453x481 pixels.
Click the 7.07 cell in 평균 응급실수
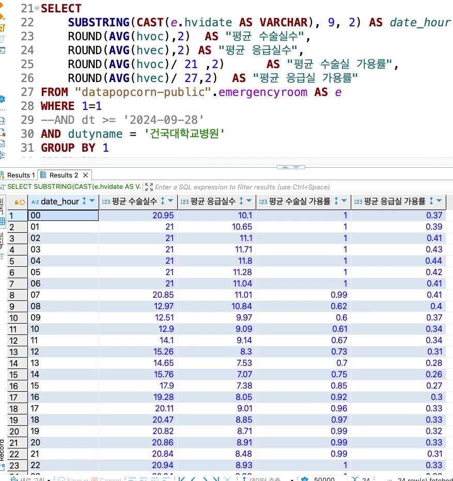coord(217,374)
